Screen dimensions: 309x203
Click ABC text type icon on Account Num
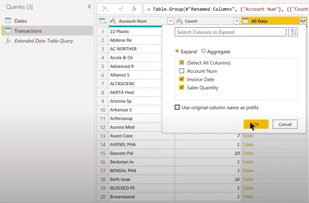coord(113,21)
